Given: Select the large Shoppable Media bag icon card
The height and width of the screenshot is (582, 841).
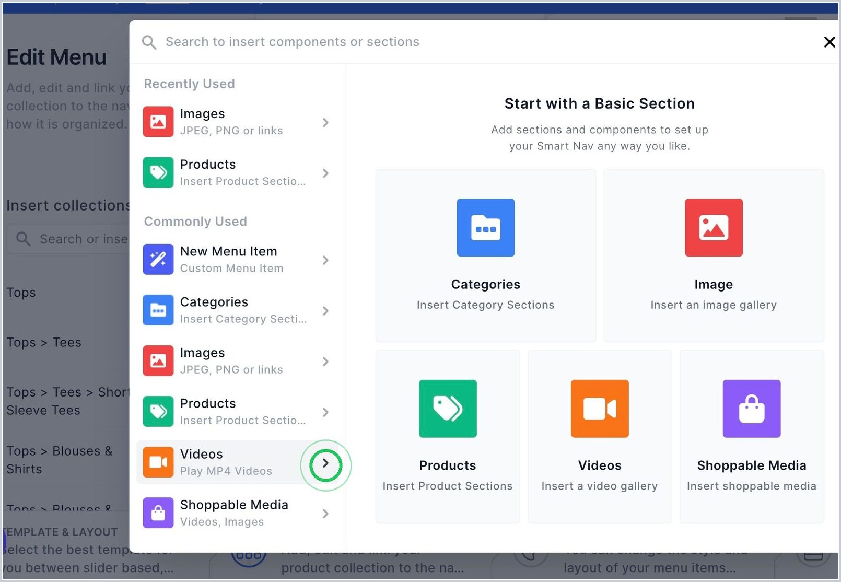Looking at the screenshot, I should tap(752, 409).
